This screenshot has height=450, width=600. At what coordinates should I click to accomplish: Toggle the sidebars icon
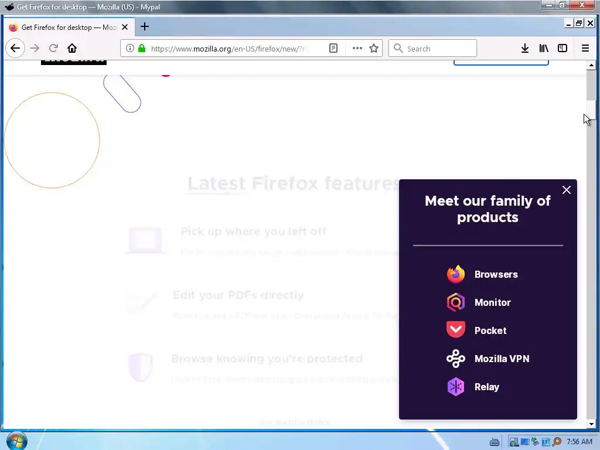pyautogui.click(x=562, y=48)
